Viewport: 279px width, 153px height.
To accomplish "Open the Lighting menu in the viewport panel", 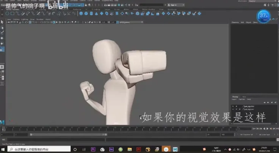I will (25, 19).
